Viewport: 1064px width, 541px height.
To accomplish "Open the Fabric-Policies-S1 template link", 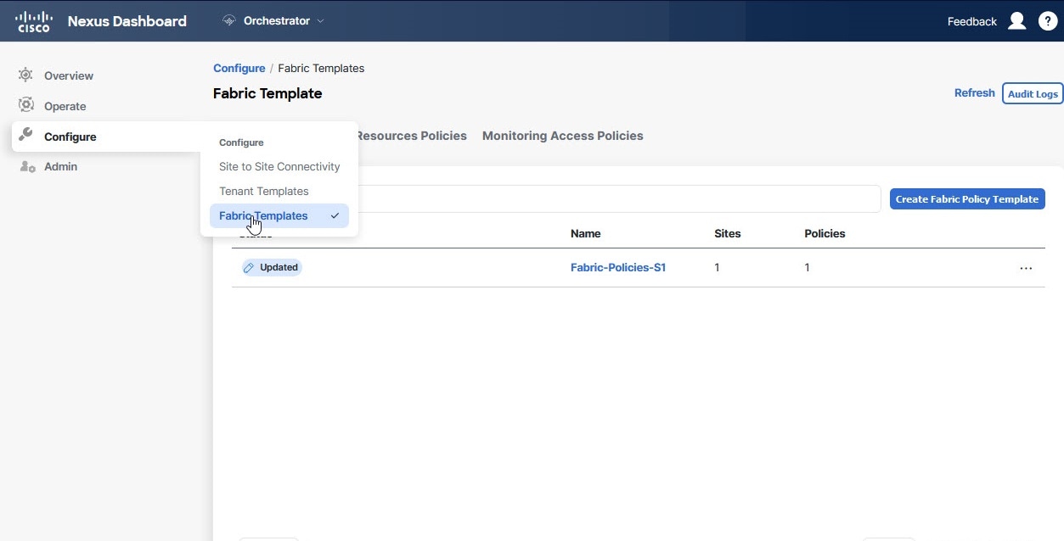I will coord(618,267).
